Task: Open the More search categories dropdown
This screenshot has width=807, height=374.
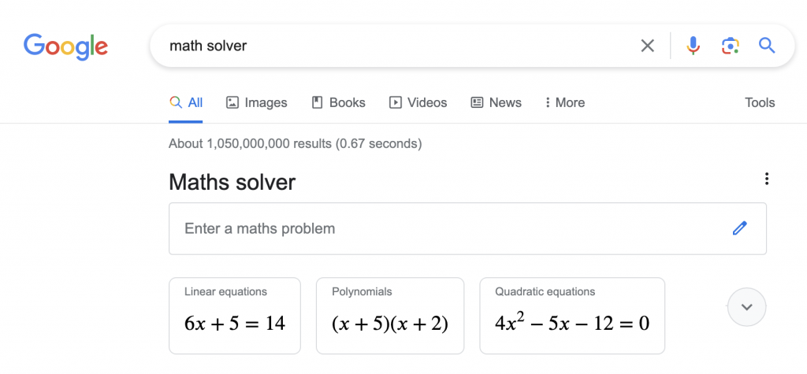Action: pyautogui.click(x=564, y=102)
